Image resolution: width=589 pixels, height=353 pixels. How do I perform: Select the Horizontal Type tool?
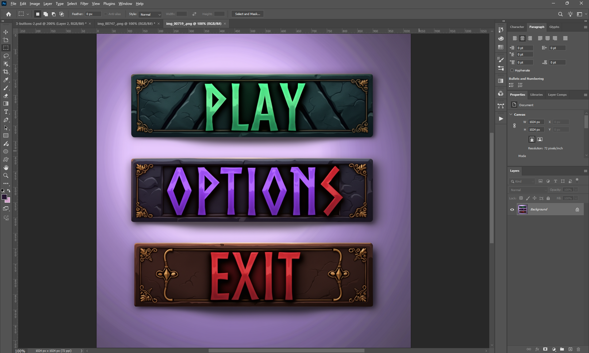click(x=6, y=112)
